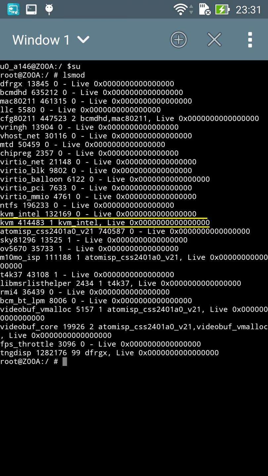Tap the ntfs 196233 module line
Viewport: 268px width, 476px height.
87,205
